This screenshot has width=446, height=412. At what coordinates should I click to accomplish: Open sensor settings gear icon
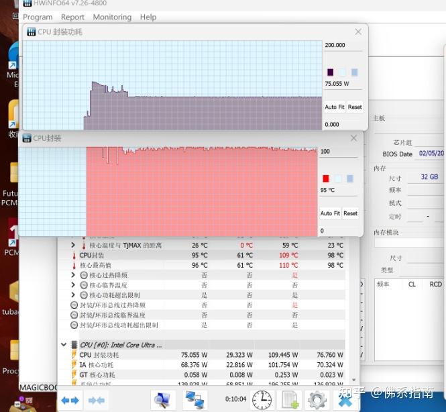pyautogui.click(x=317, y=400)
